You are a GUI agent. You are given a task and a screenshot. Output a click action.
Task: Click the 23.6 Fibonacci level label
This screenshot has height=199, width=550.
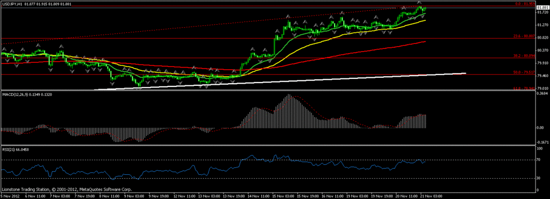coord(524,36)
